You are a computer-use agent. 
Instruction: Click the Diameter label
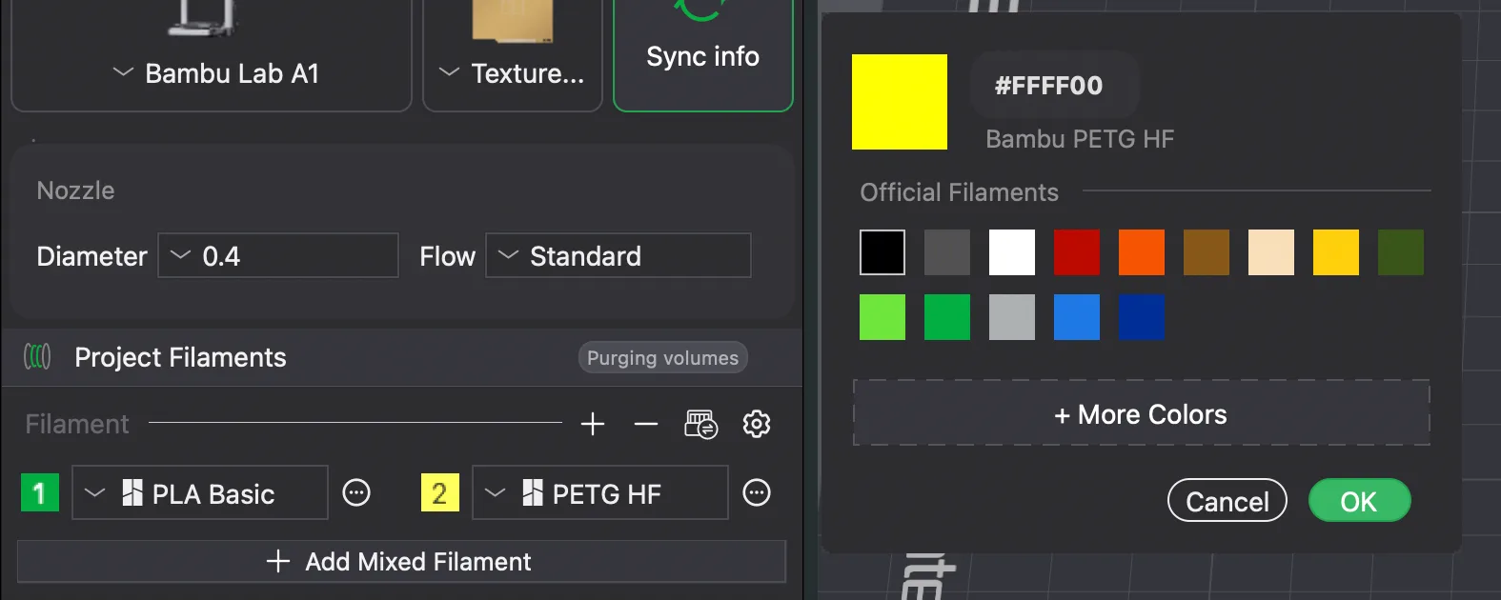click(91, 256)
